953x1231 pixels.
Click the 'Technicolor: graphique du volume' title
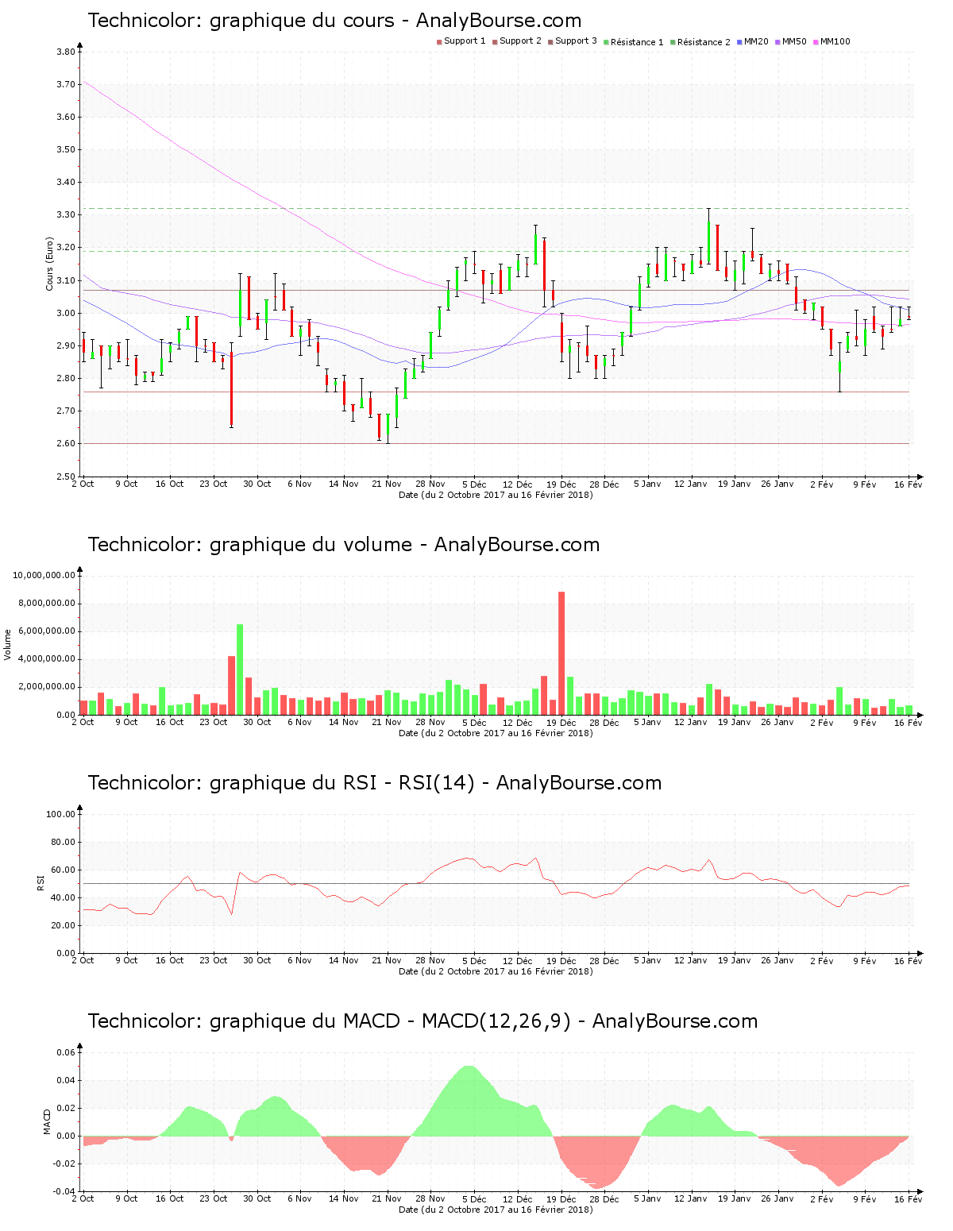pos(250,545)
